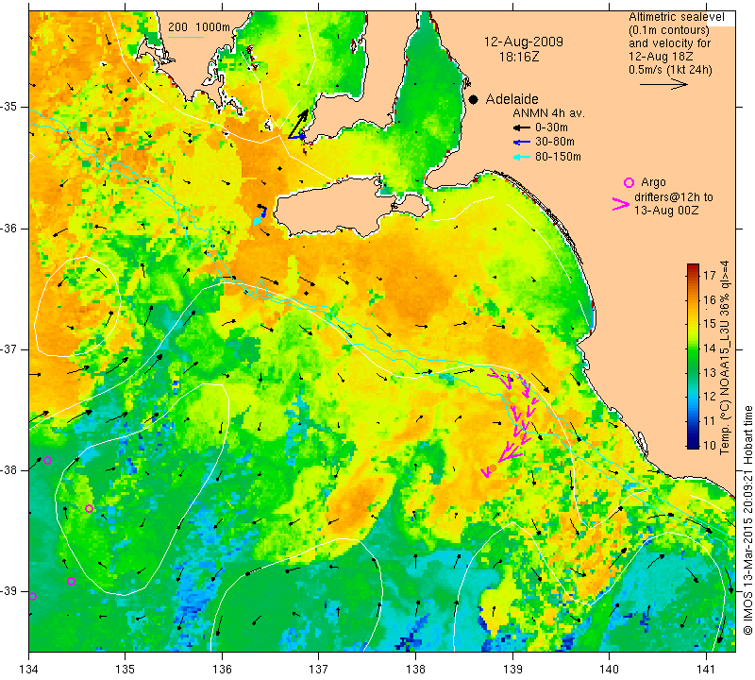Click latitude axis label -36
Image resolution: width=755 pixels, height=680 pixels.
9,228
